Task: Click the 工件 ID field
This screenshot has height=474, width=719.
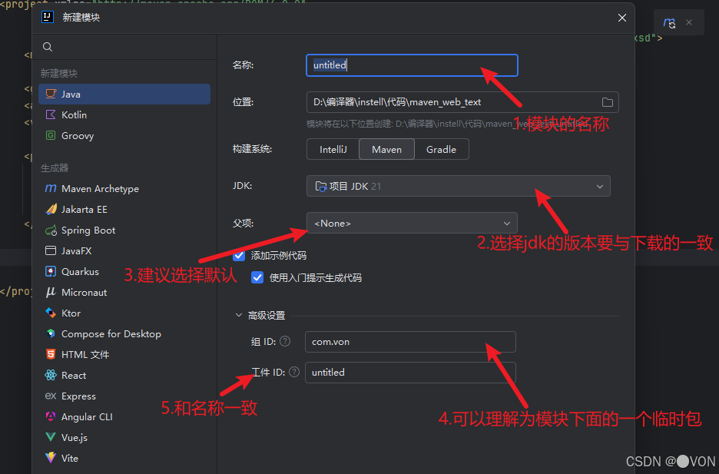Action: tap(410, 373)
